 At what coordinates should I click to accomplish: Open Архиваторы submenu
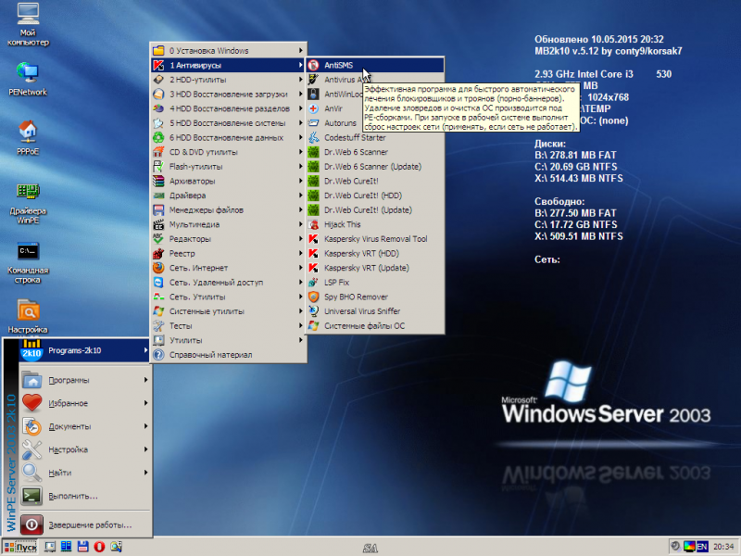click(x=229, y=181)
